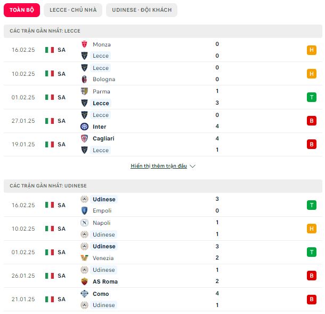This screenshot has height=314, width=325.
Task: Click red B badge for Lecce vs Inter
Action: (312, 121)
